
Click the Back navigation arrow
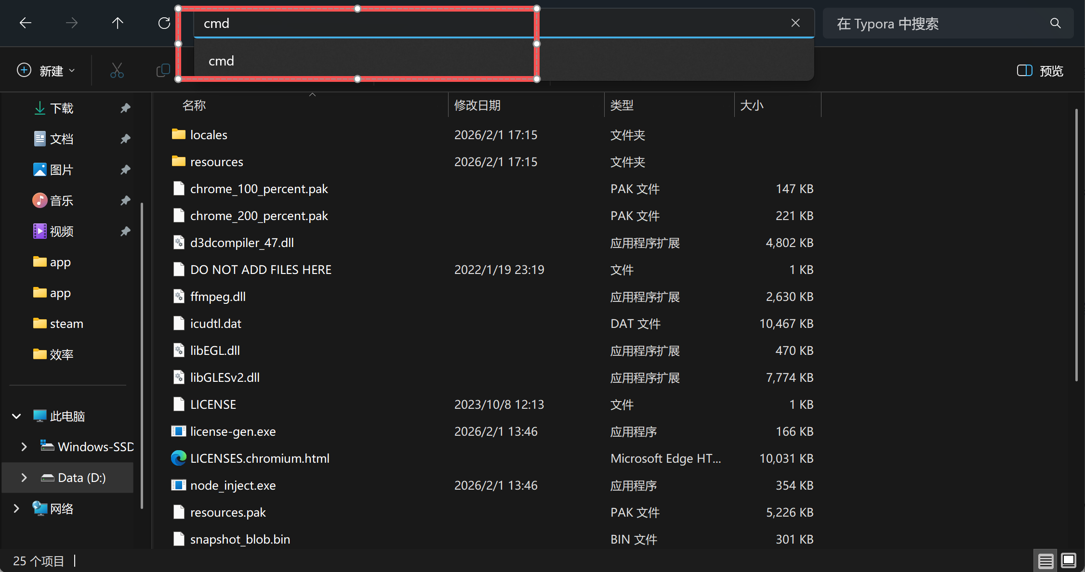(25, 23)
